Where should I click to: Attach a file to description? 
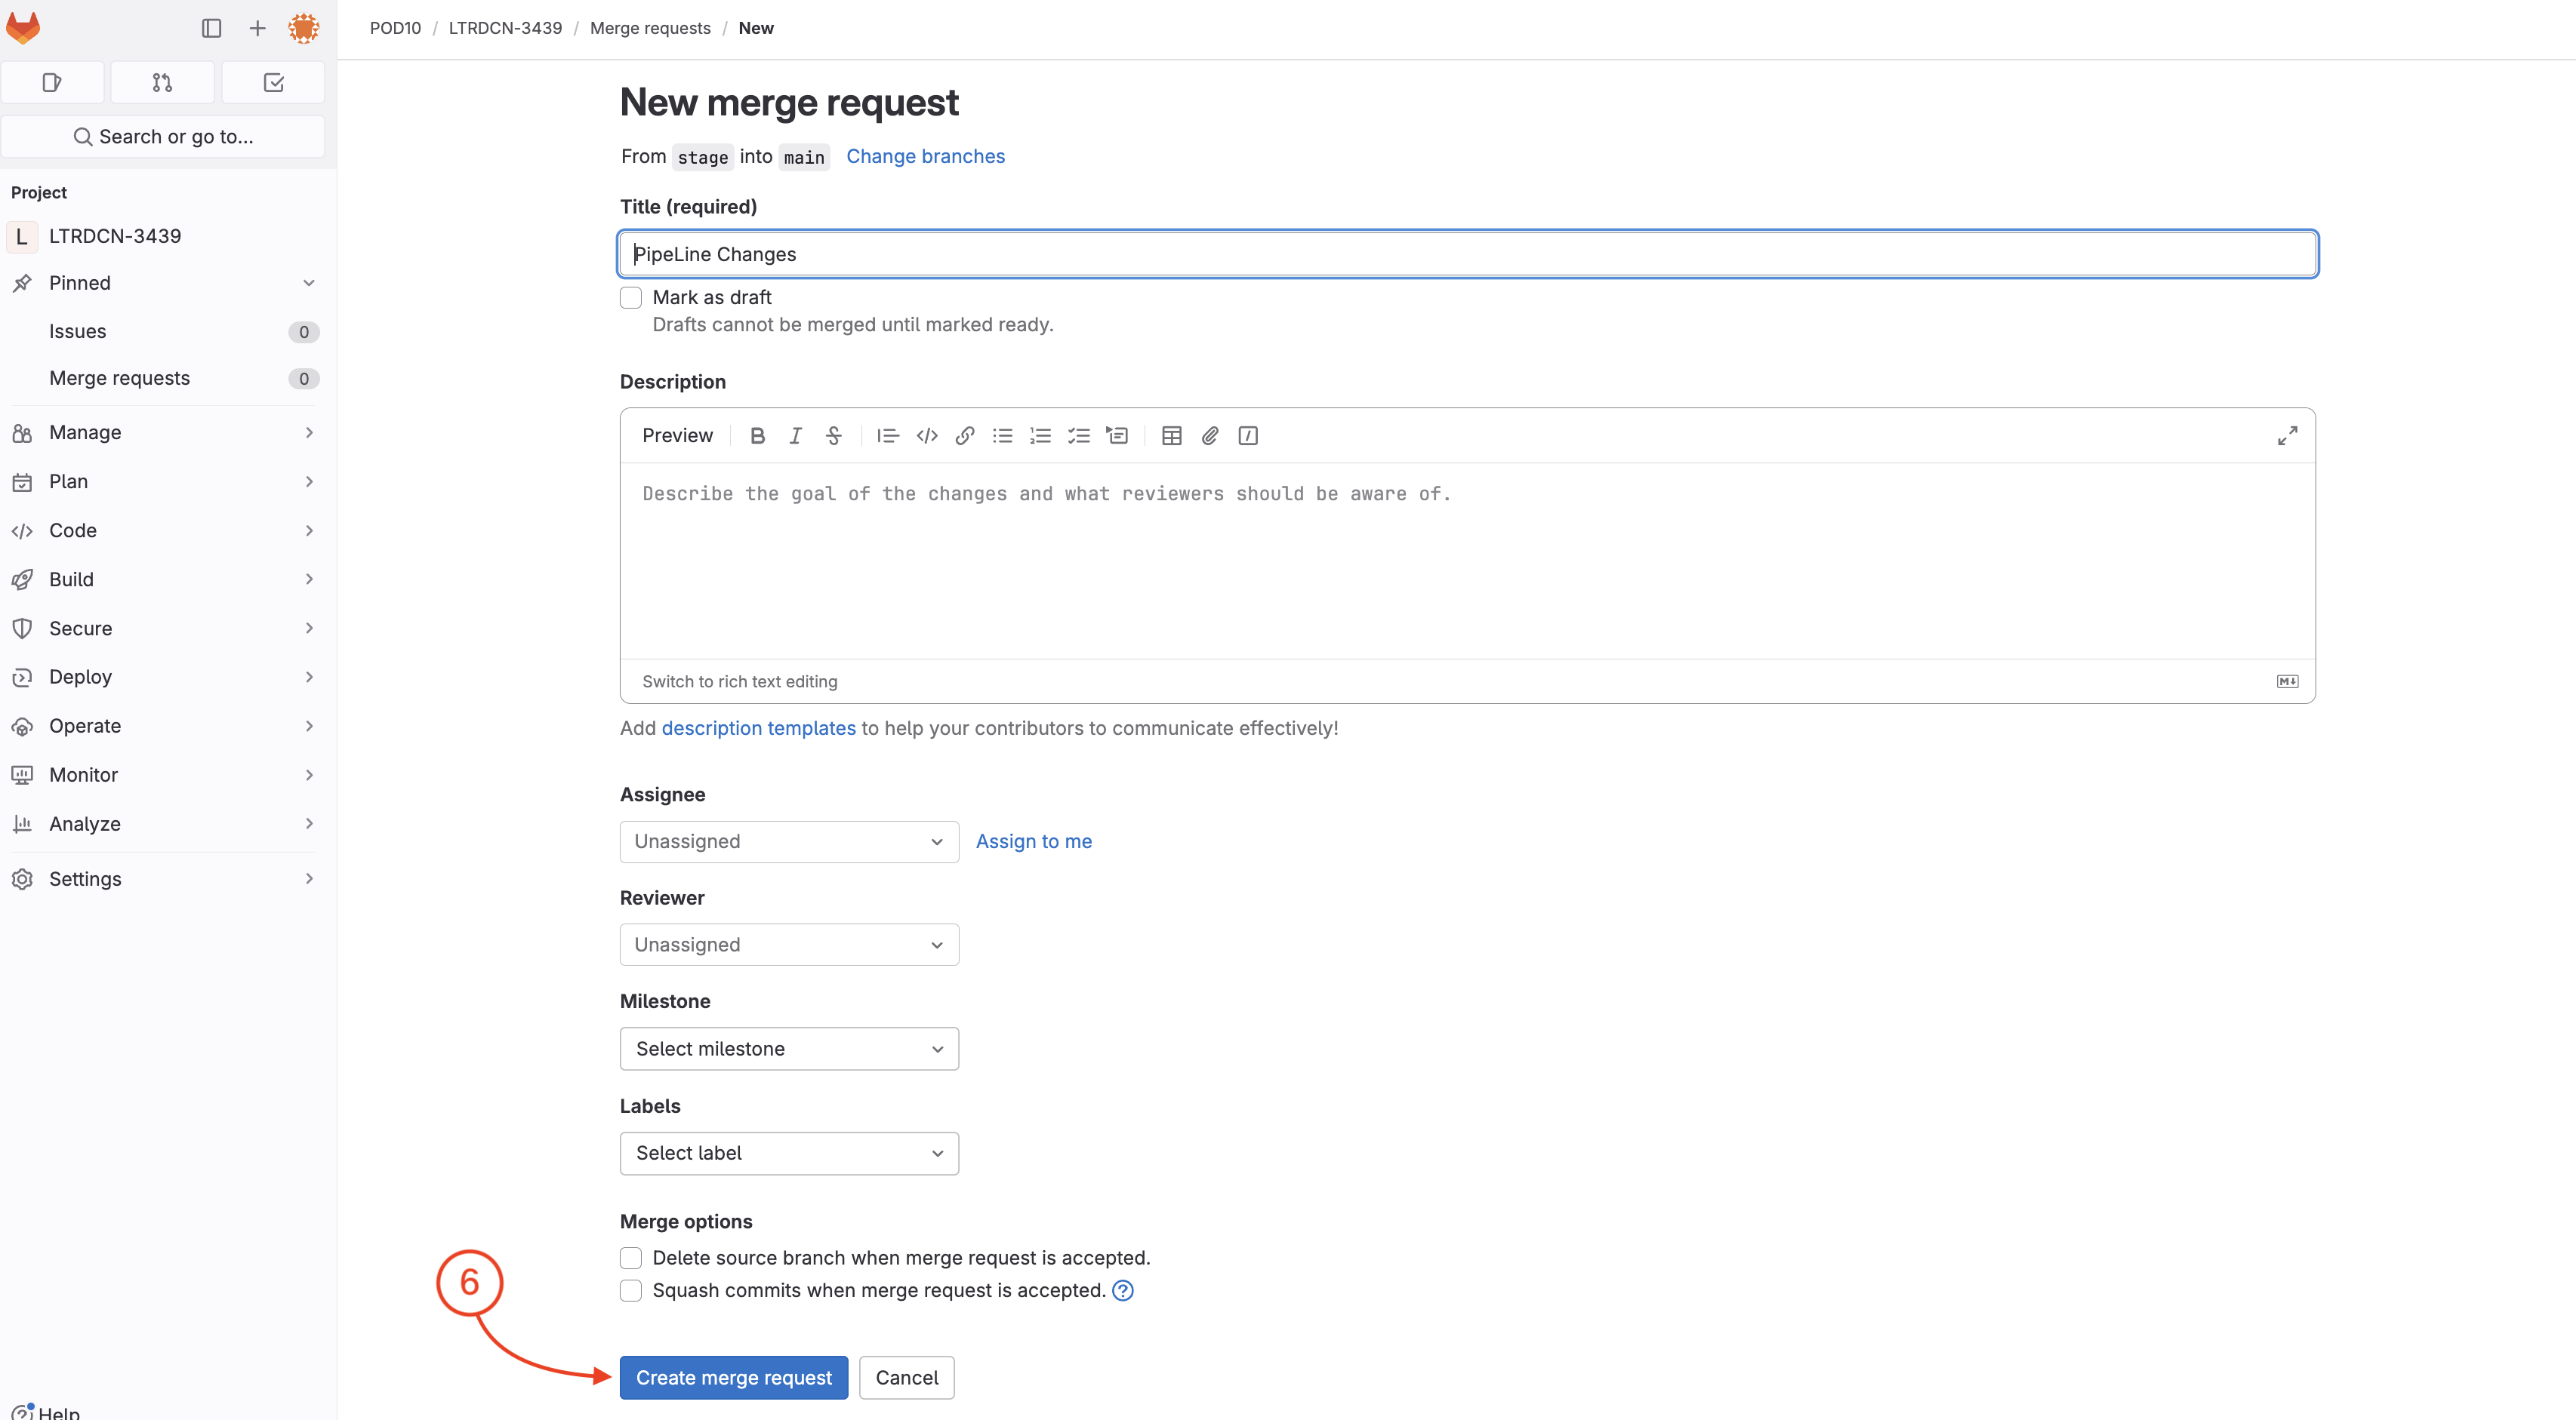1210,435
